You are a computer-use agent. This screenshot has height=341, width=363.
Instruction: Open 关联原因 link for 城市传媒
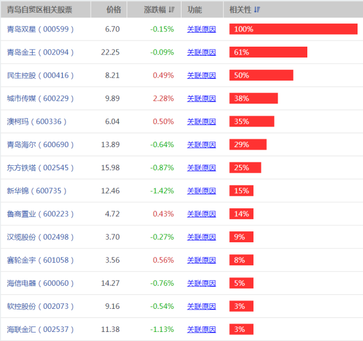pos(201,99)
